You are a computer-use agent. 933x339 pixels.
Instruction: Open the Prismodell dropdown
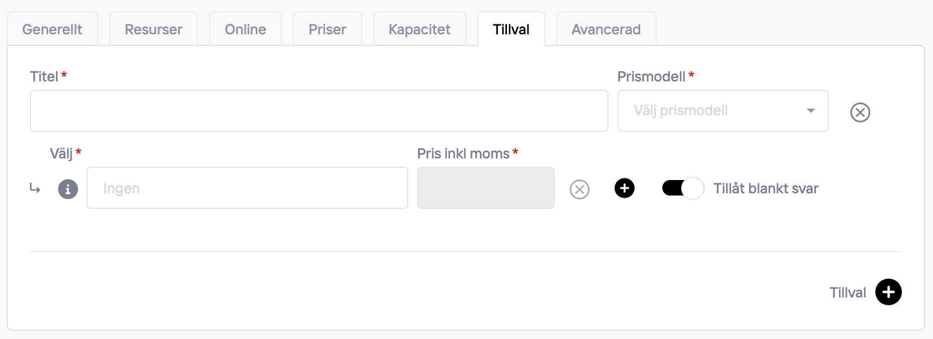pos(722,111)
